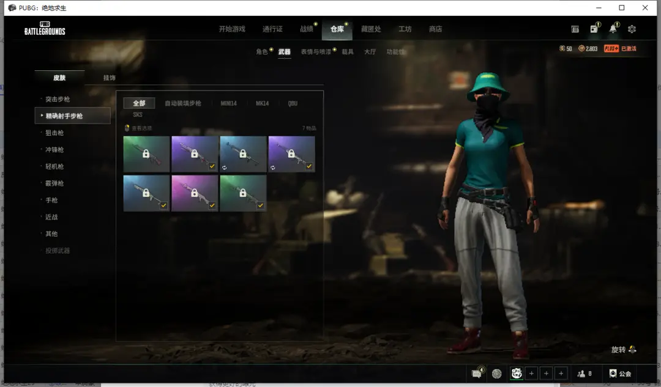
Task: Switch to the 角色 sub-tab
Action: click(x=262, y=52)
